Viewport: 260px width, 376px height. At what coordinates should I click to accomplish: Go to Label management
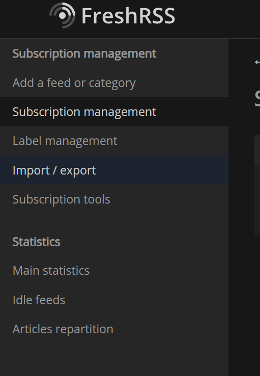click(114, 141)
